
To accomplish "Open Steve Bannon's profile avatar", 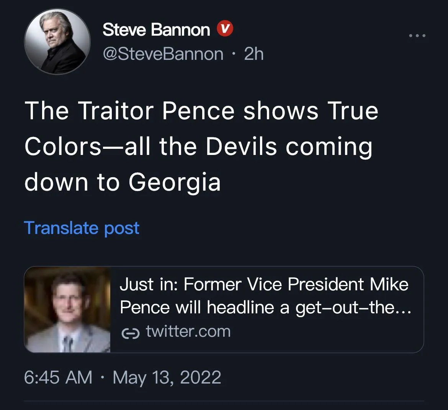I will click(57, 41).
